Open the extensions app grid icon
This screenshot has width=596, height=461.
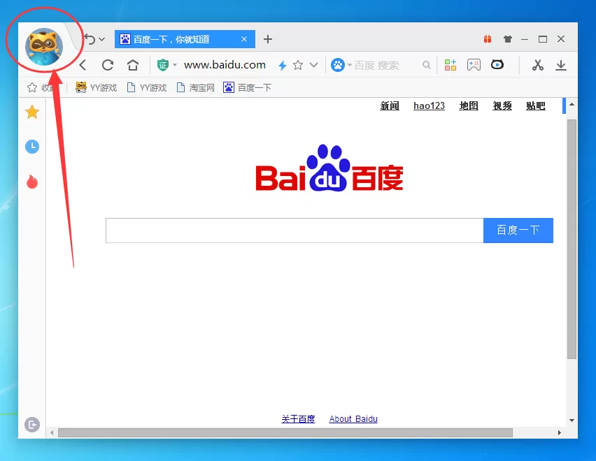pyautogui.click(x=450, y=65)
